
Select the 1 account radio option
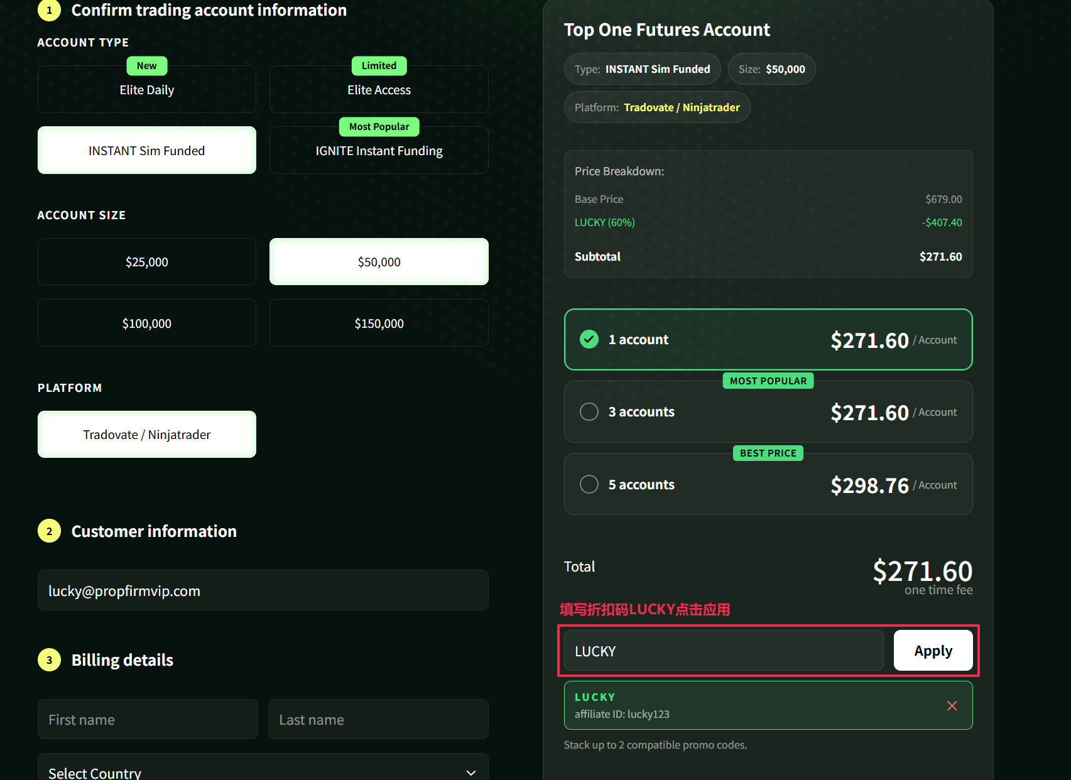[x=768, y=340]
